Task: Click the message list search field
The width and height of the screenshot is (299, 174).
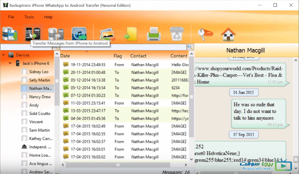Action: 124,47
